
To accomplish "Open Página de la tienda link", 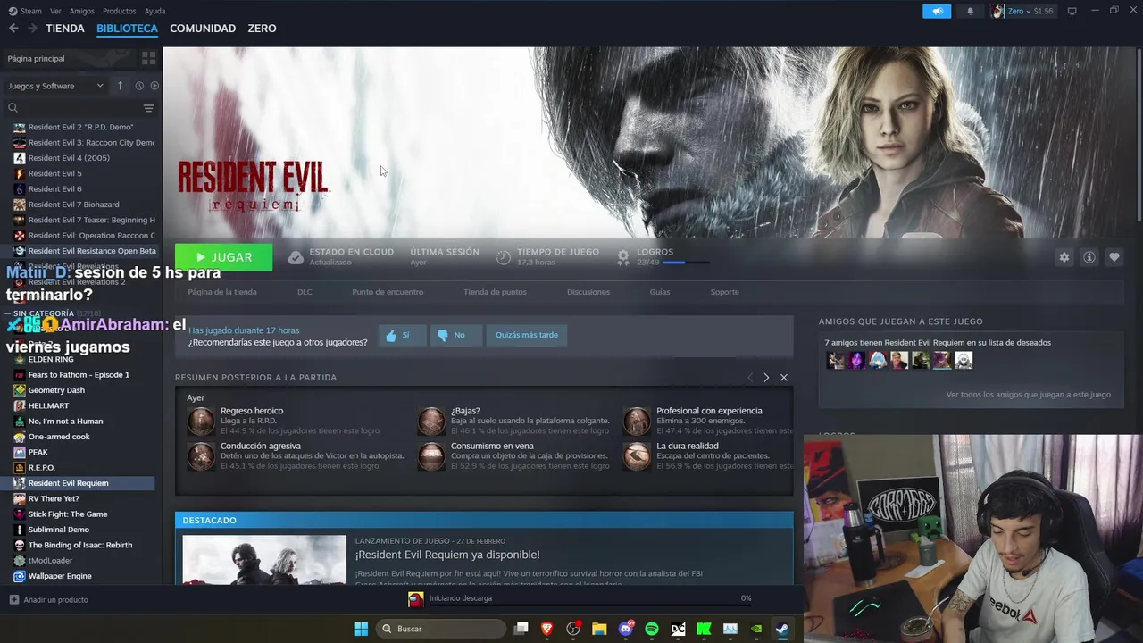I will click(222, 292).
